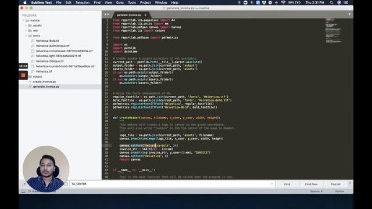372x209 pixels.
Task: Click the presenter webcam thumbnail
Action: coord(46,169)
